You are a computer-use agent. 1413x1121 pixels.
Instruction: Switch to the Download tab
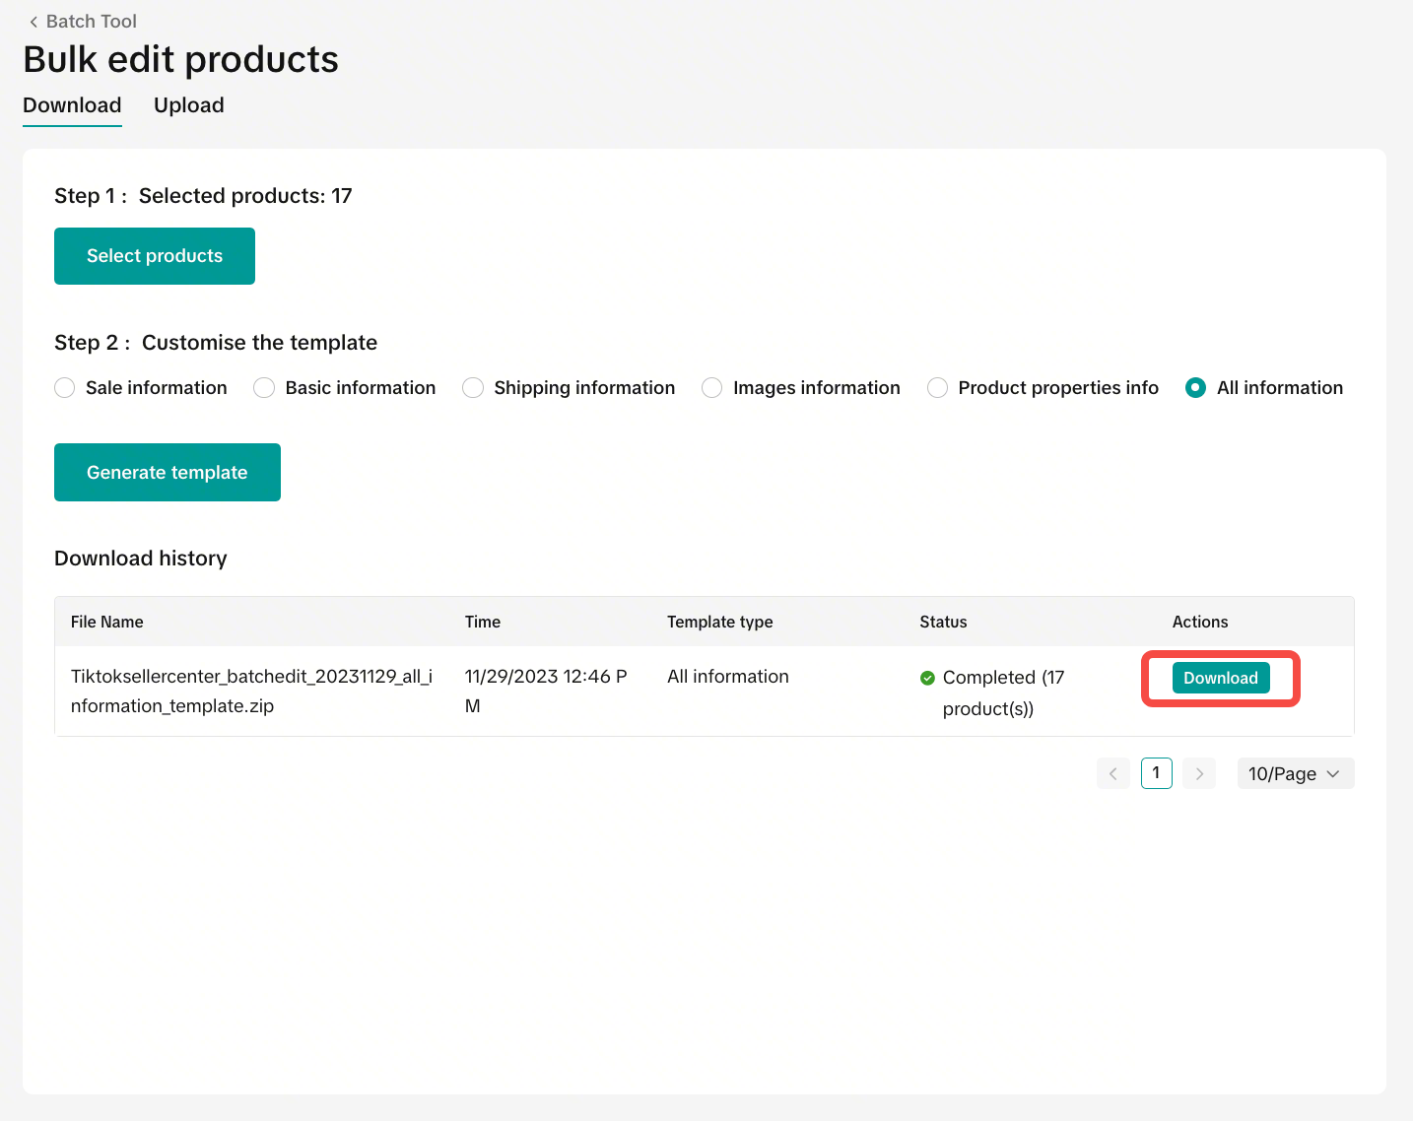[72, 105]
